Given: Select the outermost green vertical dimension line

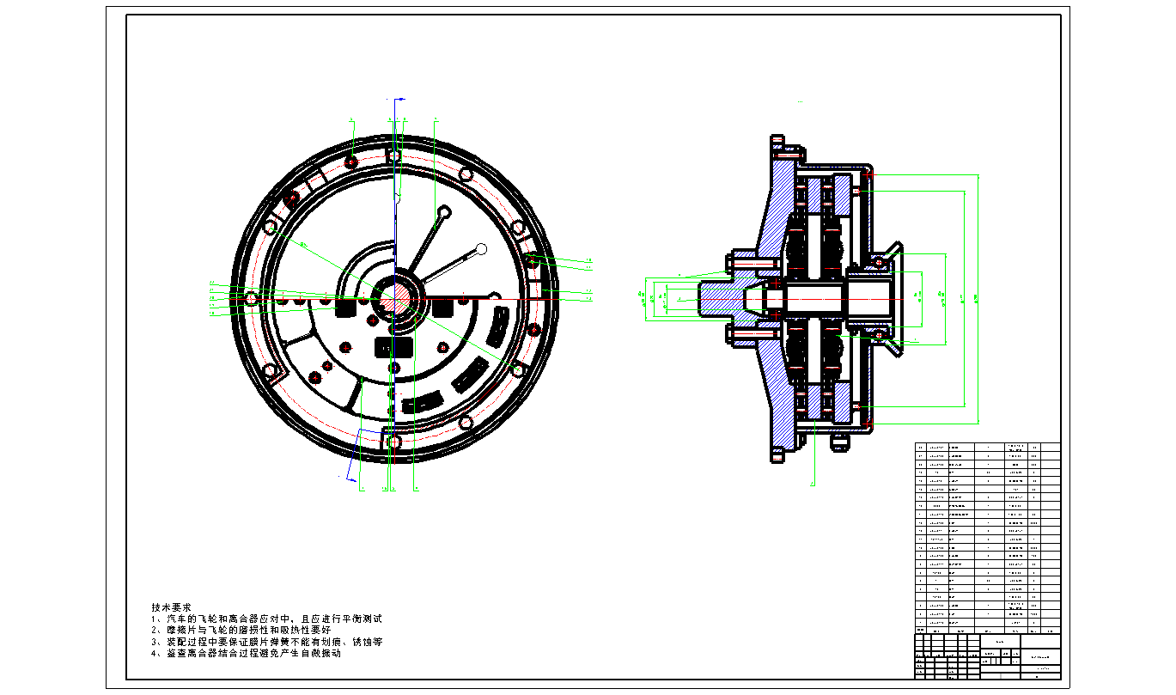Looking at the screenshot, I should coord(978,299).
